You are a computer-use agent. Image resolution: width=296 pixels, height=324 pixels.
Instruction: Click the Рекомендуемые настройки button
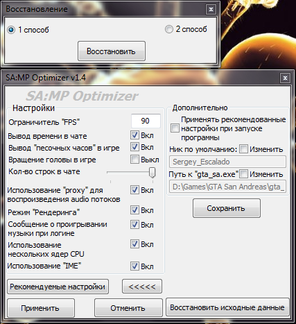[x=58, y=287]
